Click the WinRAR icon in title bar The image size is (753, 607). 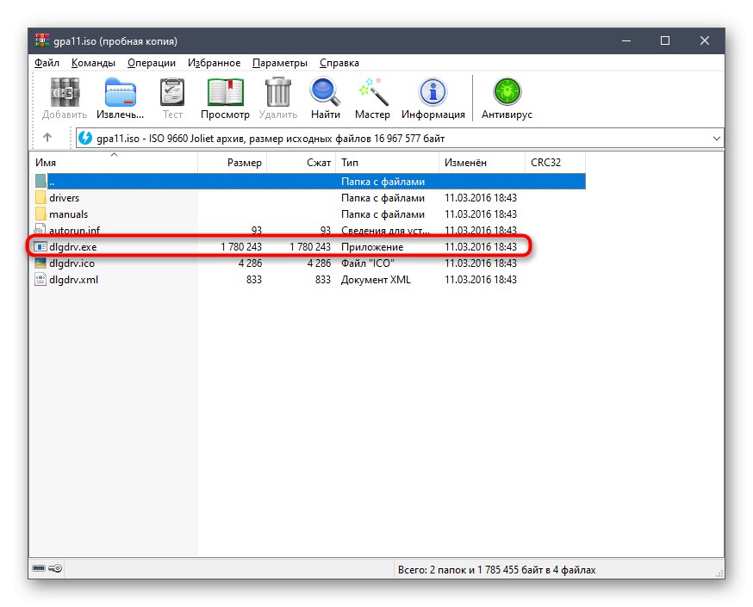pos(42,40)
